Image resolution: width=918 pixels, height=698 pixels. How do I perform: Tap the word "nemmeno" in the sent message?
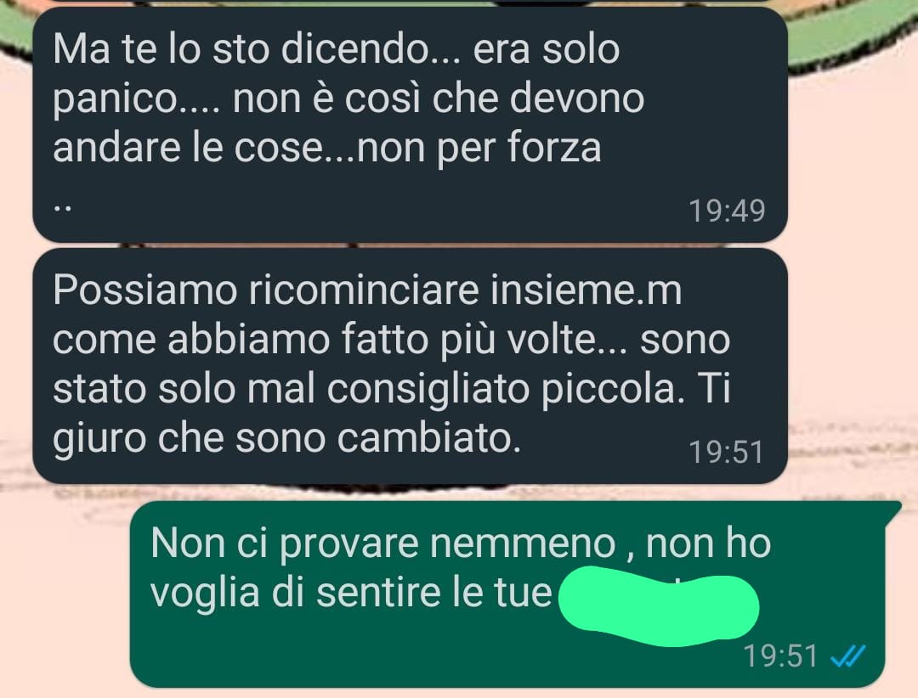coord(522,544)
